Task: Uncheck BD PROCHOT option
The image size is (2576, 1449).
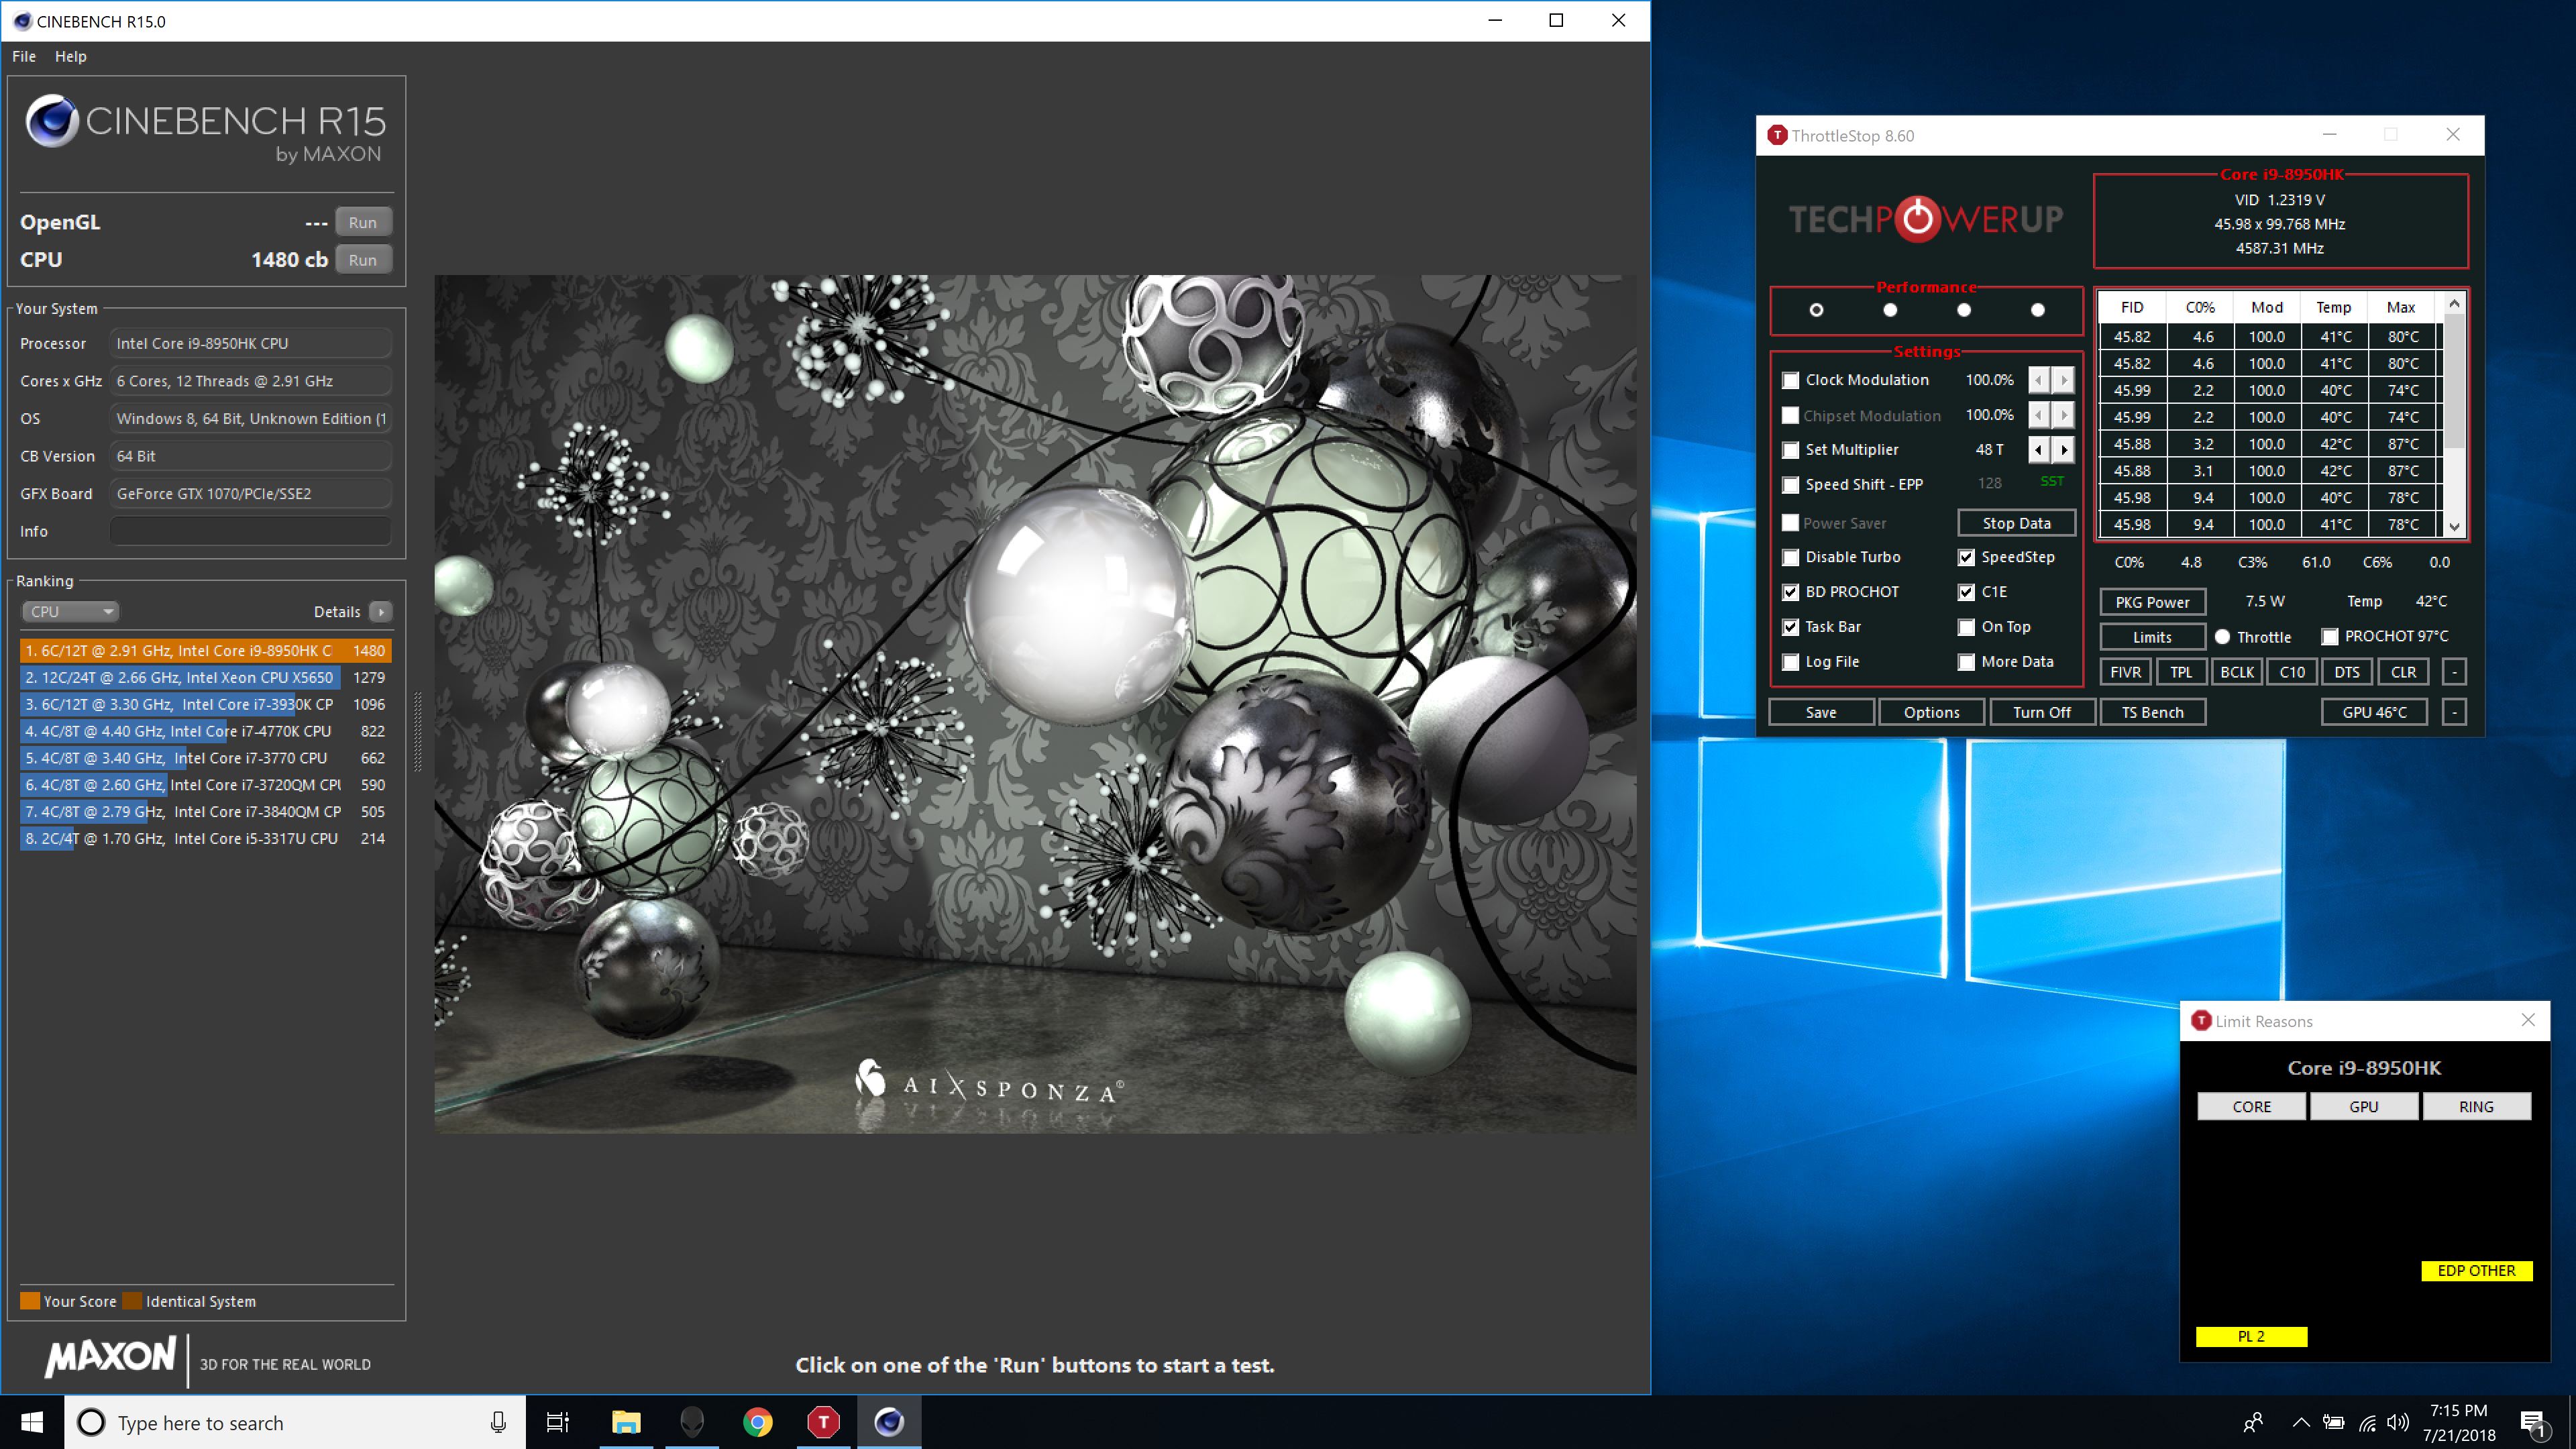Action: 1791,592
